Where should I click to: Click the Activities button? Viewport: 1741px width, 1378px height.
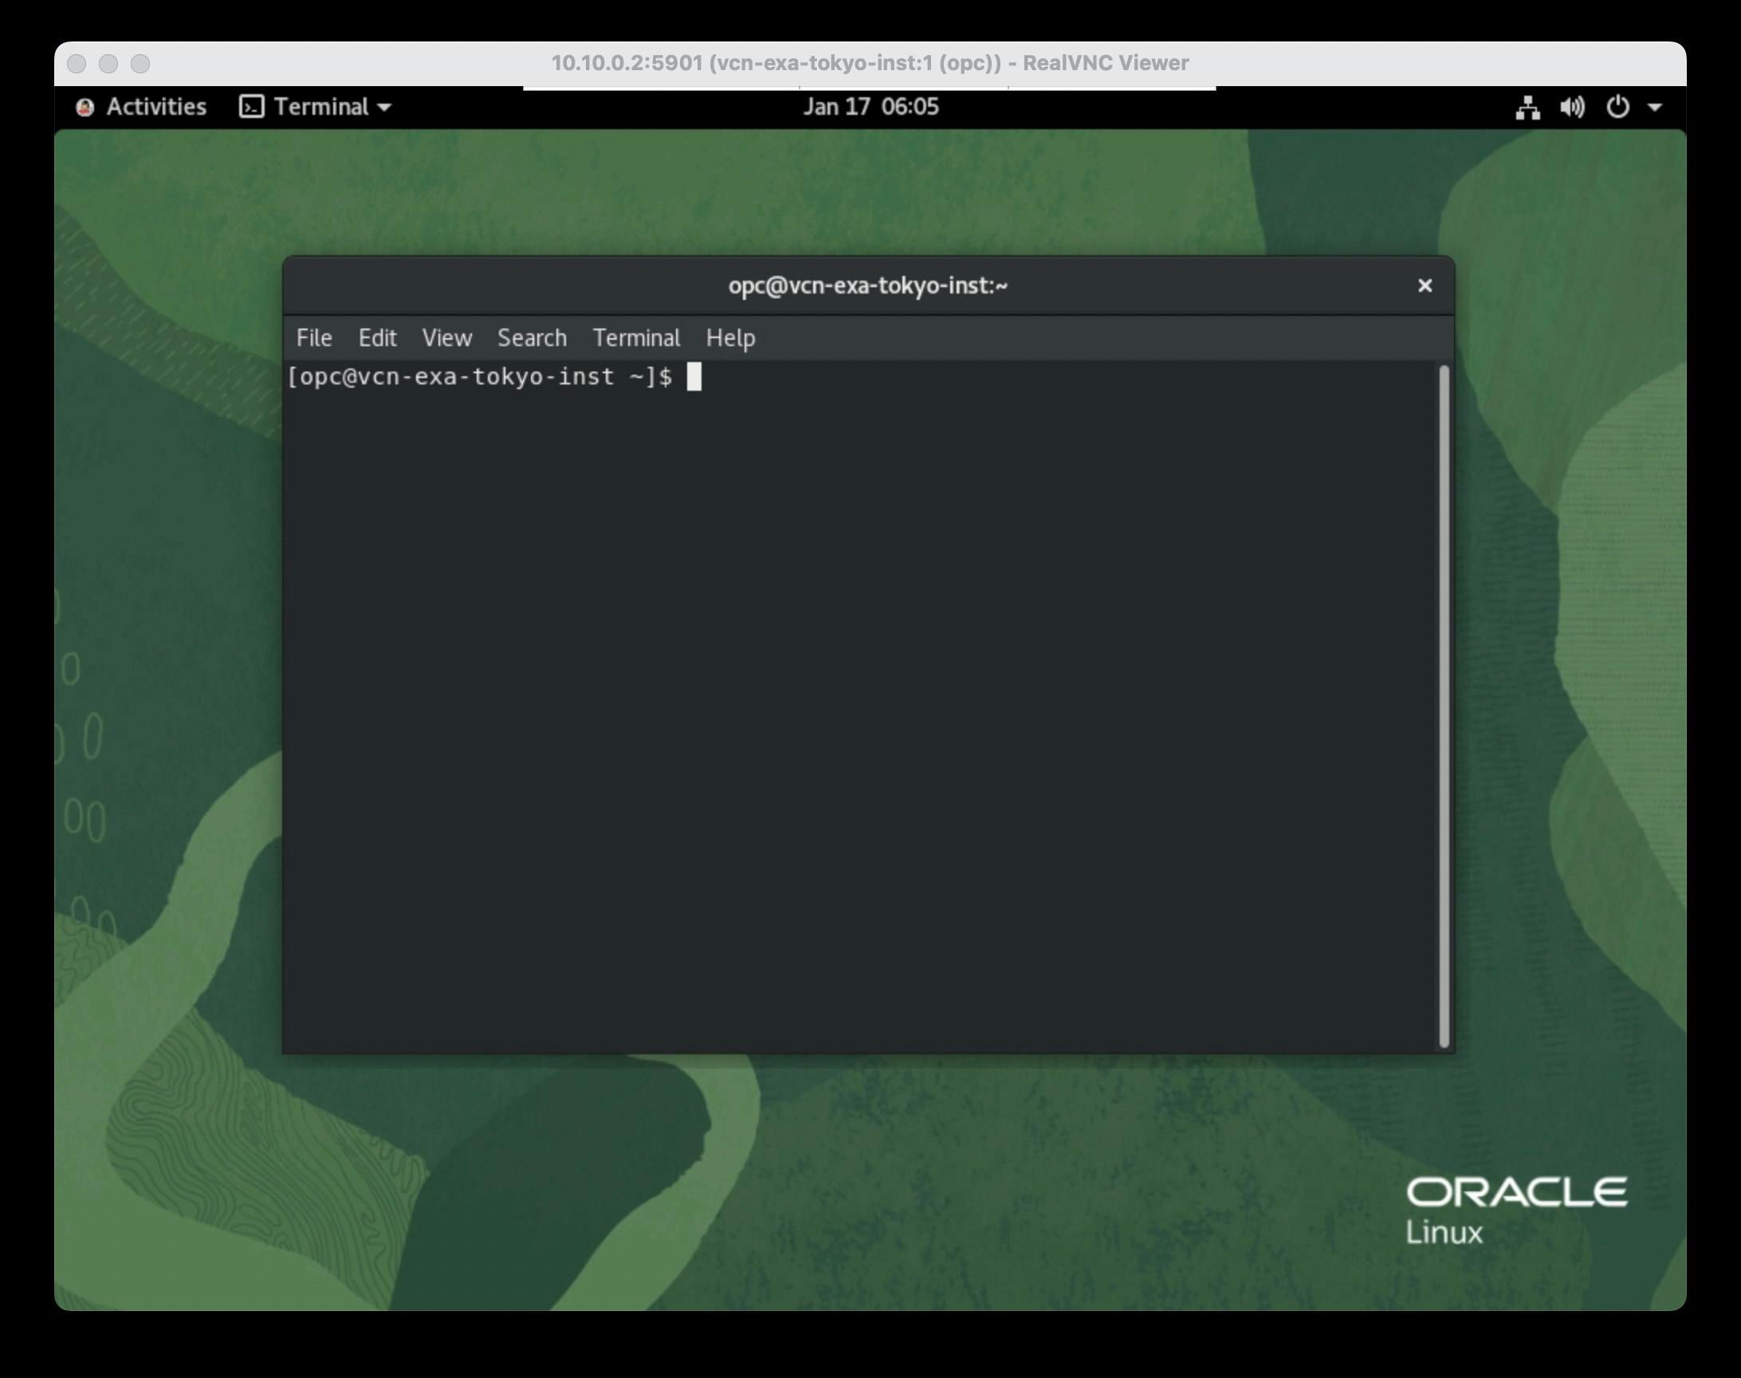click(155, 108)
